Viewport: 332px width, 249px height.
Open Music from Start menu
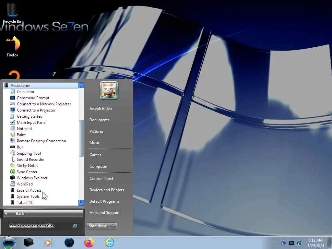coord(94,143)
